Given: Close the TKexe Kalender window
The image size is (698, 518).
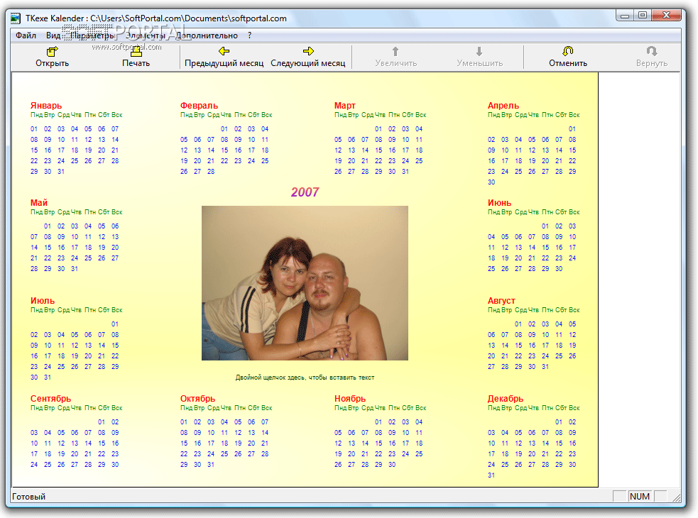Looking at the screenshot, I should 666,15.
